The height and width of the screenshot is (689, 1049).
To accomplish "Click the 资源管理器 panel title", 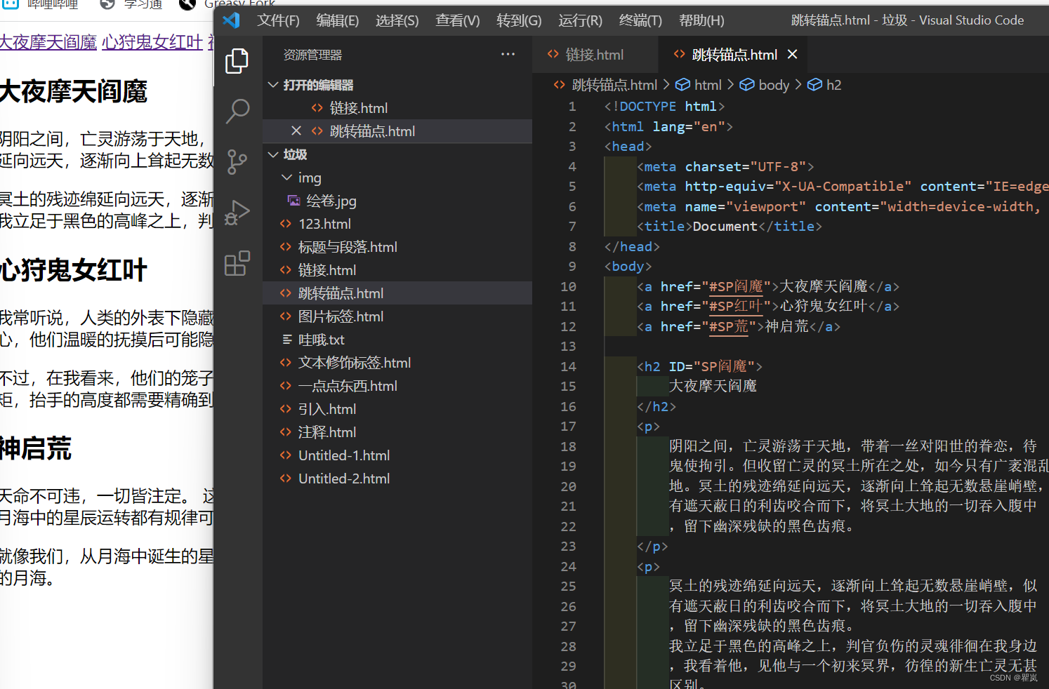I will pyautogui.click(x=312, y=54).
